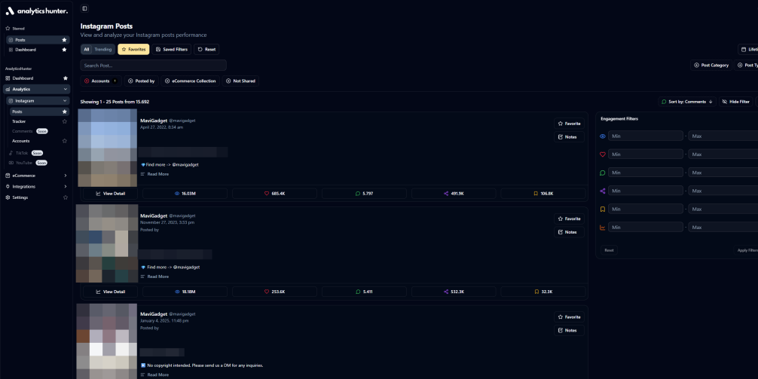758x379 pixels.
Task: View Detail of post with 16.03M views
Action: click(x=110, y=194)
